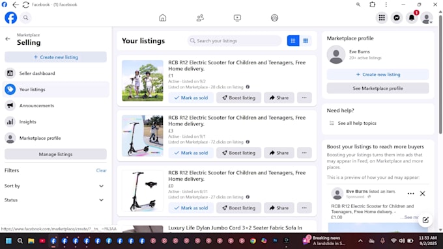Open thumbnail of scooter listed on 9/2
Image resolution: width=443 pixels, height=249 pixels.
click(x=143, y=81)
